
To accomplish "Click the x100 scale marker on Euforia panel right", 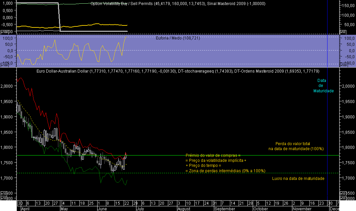I will 344,65.
